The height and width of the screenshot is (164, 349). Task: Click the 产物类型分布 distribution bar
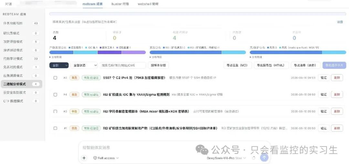[98, 53]
